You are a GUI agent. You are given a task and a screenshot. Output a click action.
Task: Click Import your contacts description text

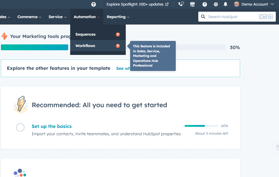click(x=106, y=134)
